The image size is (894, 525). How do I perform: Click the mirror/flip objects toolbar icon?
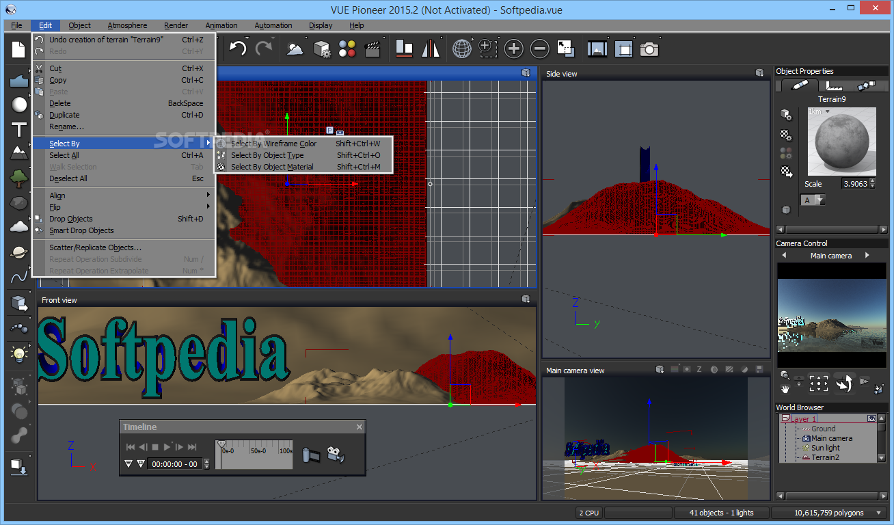click(431, 49)
